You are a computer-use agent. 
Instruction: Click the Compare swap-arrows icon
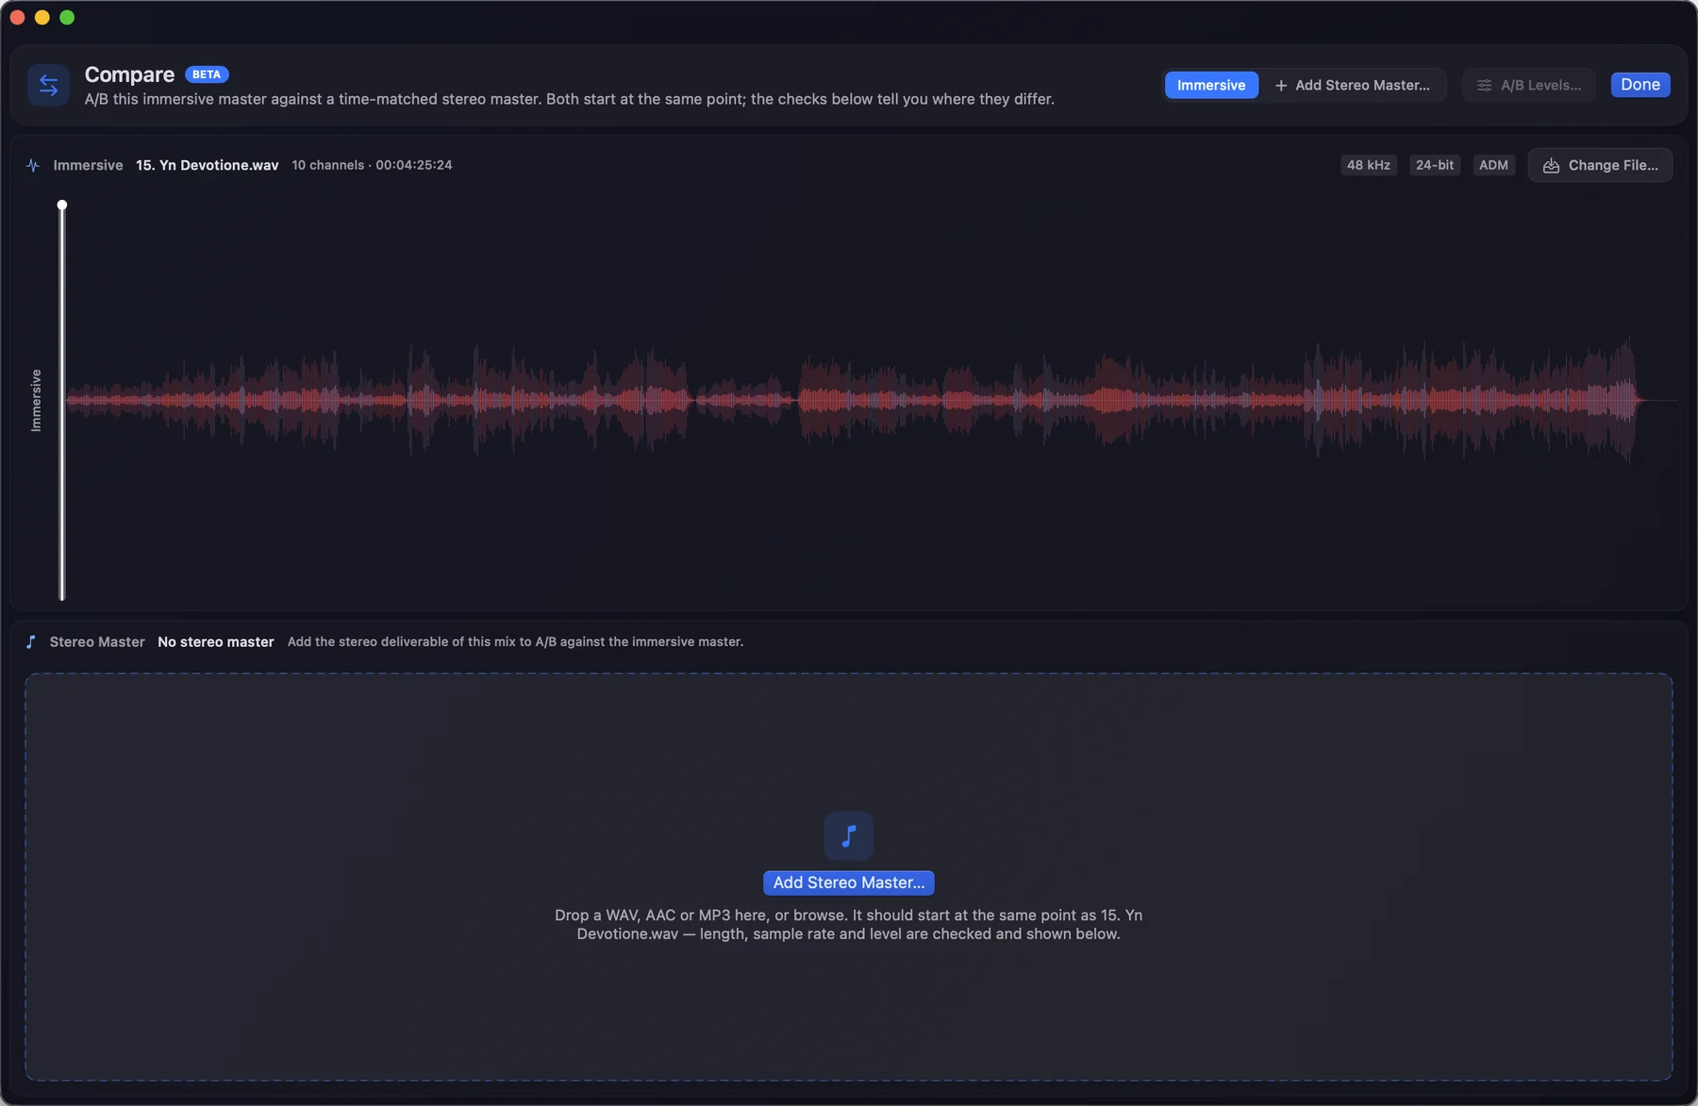coord(48,85)
